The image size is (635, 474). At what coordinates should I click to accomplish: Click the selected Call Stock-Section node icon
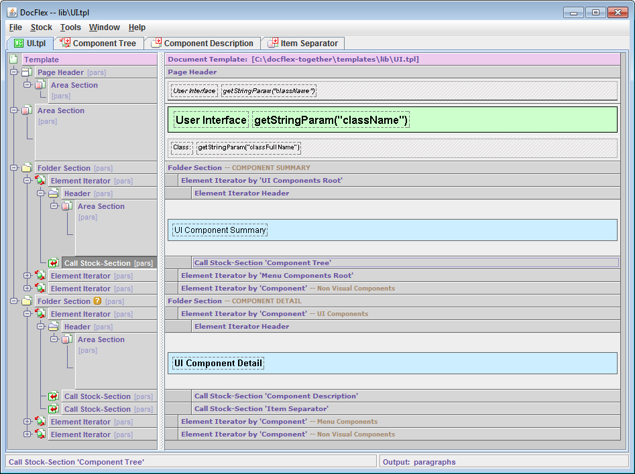[x=54, y=263]
